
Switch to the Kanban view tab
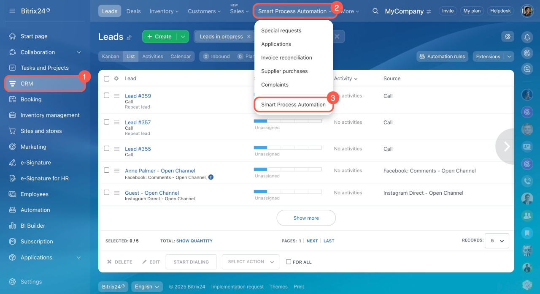click(111, 56)
